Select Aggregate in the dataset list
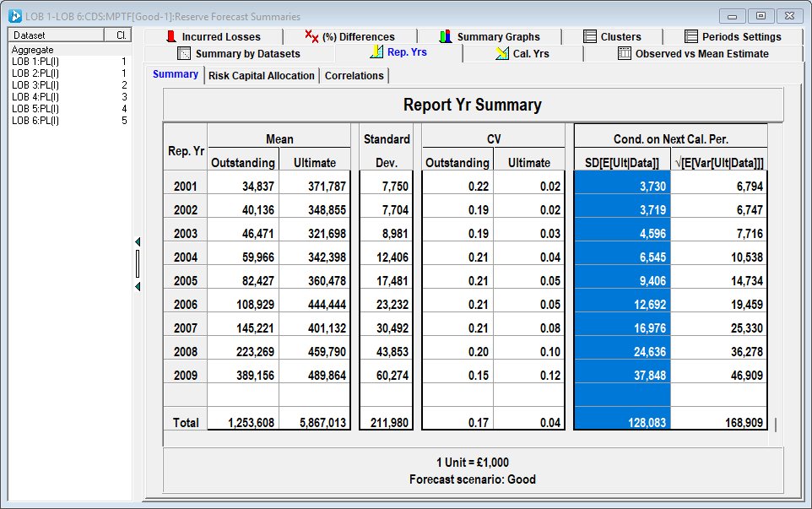Image resolution: width=812 pixels, height=509 pixels. click(69, 50)
